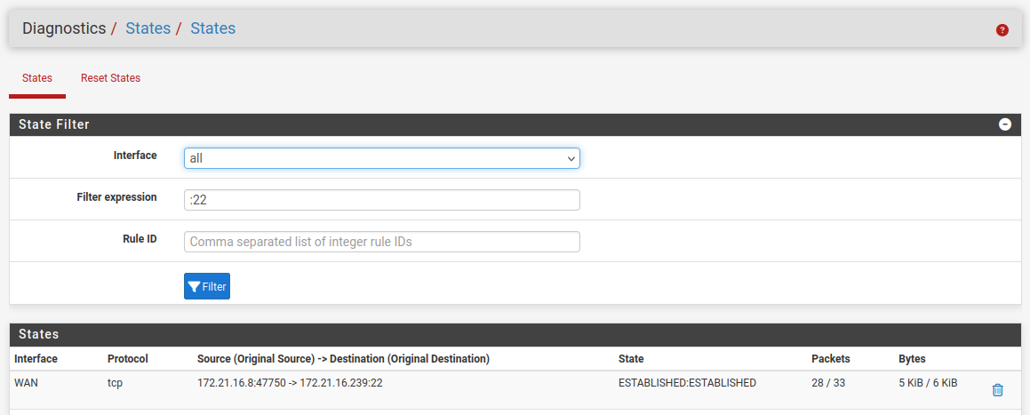Image resolution: width=1030 pixels, height=415 pixels.
Task: Click the 5 KiB / 6 KiB bytes value
Action: [x=928, y=382]
